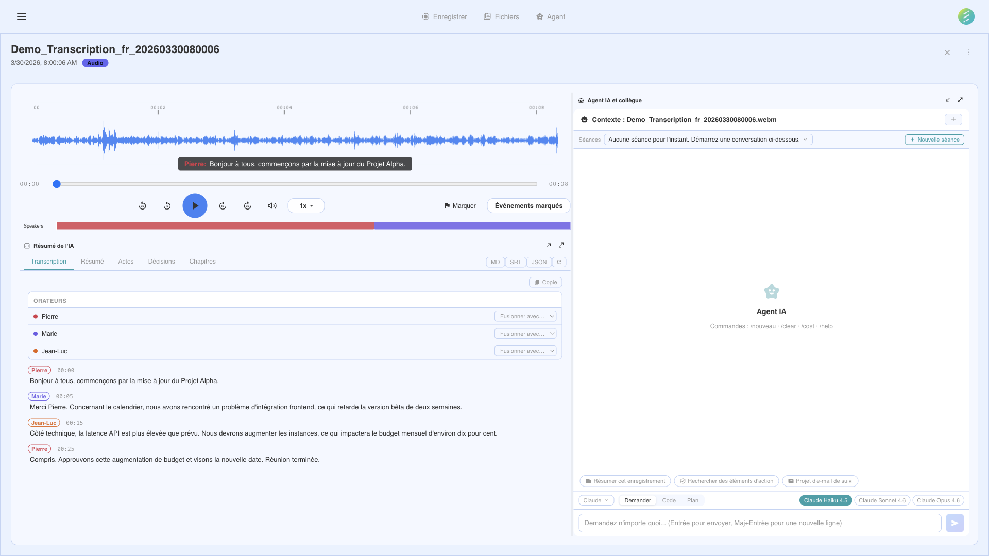Viewport: 989px width, 556px height.
Task: Expand the Séances dropdown in the Agent panel
Action: pos(708,139)
